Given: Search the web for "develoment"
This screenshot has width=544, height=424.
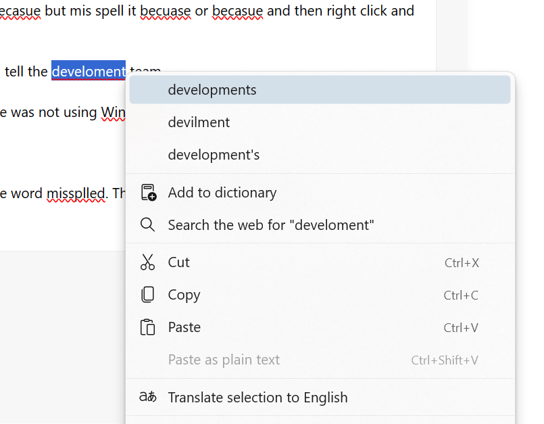Looking at the screenshot, I should point(271,225).
